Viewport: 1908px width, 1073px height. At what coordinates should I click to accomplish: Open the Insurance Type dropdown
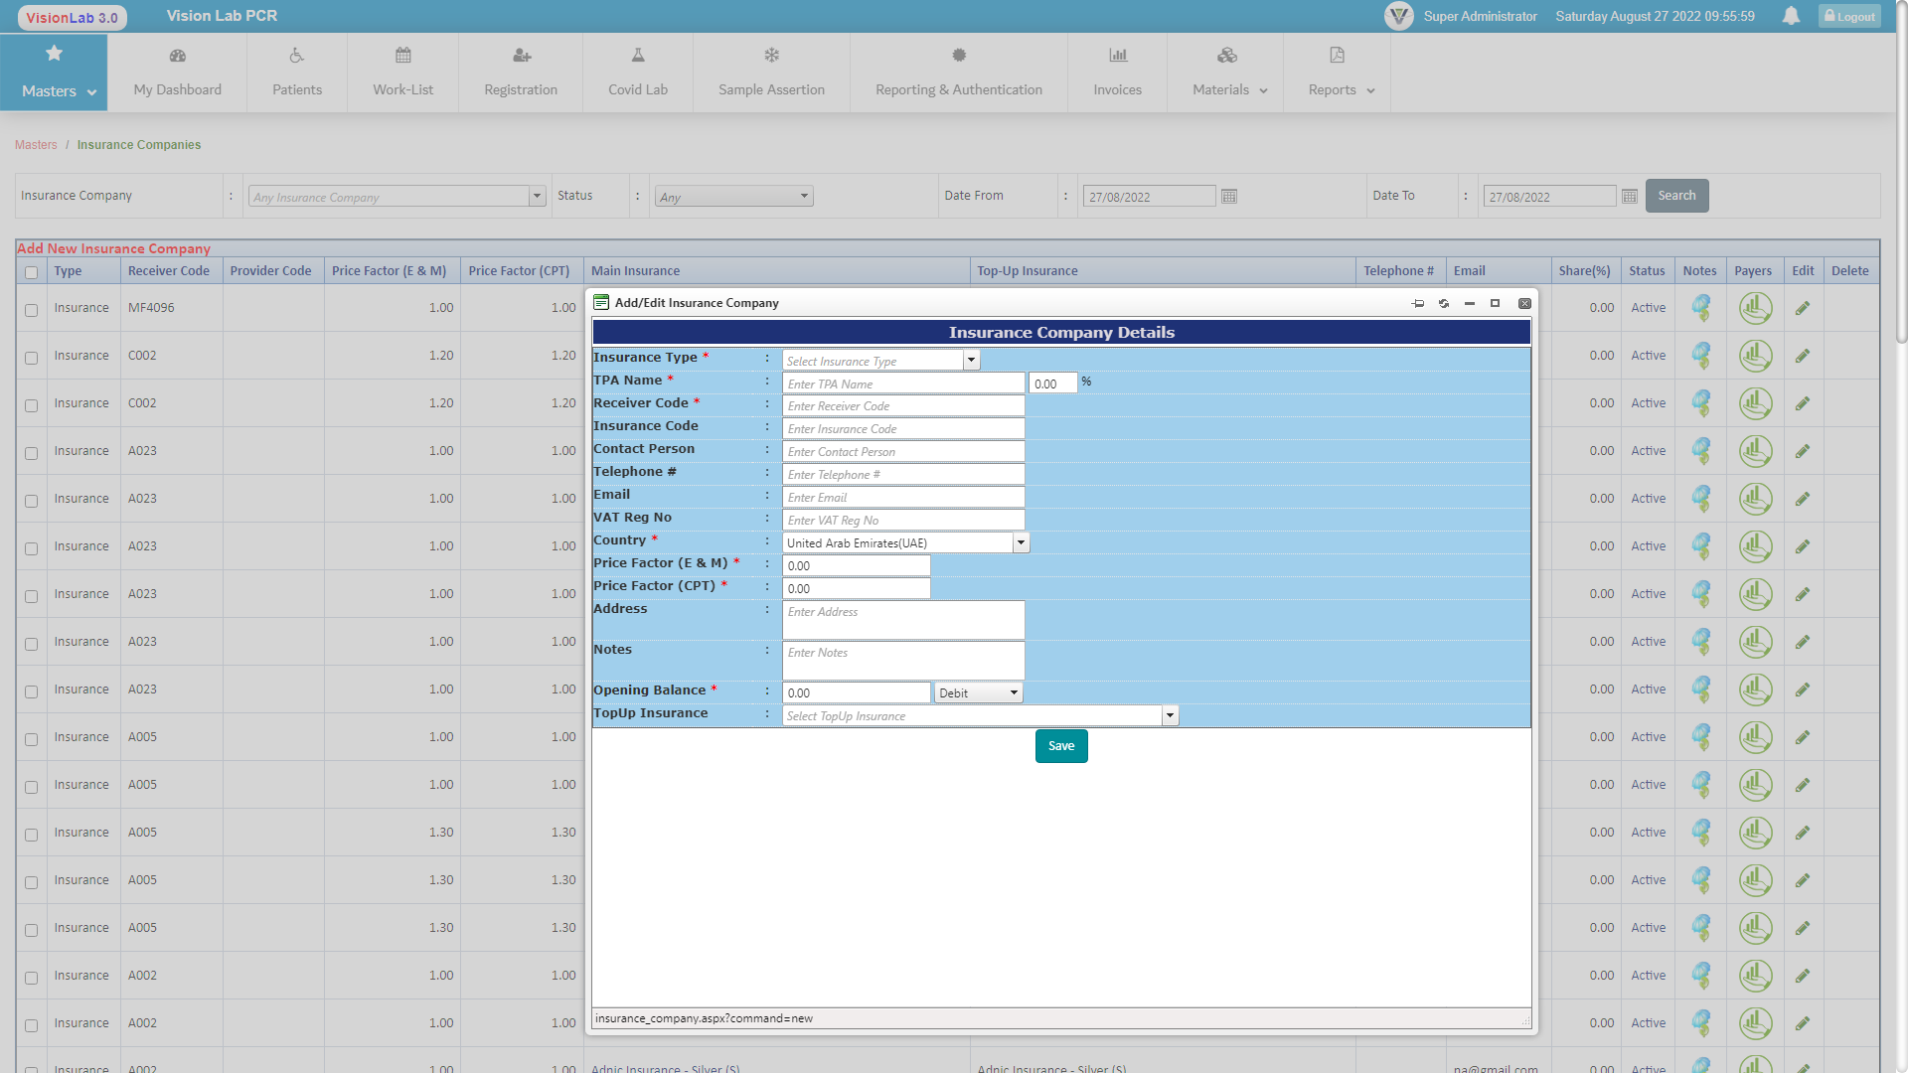tap(971, 360)
